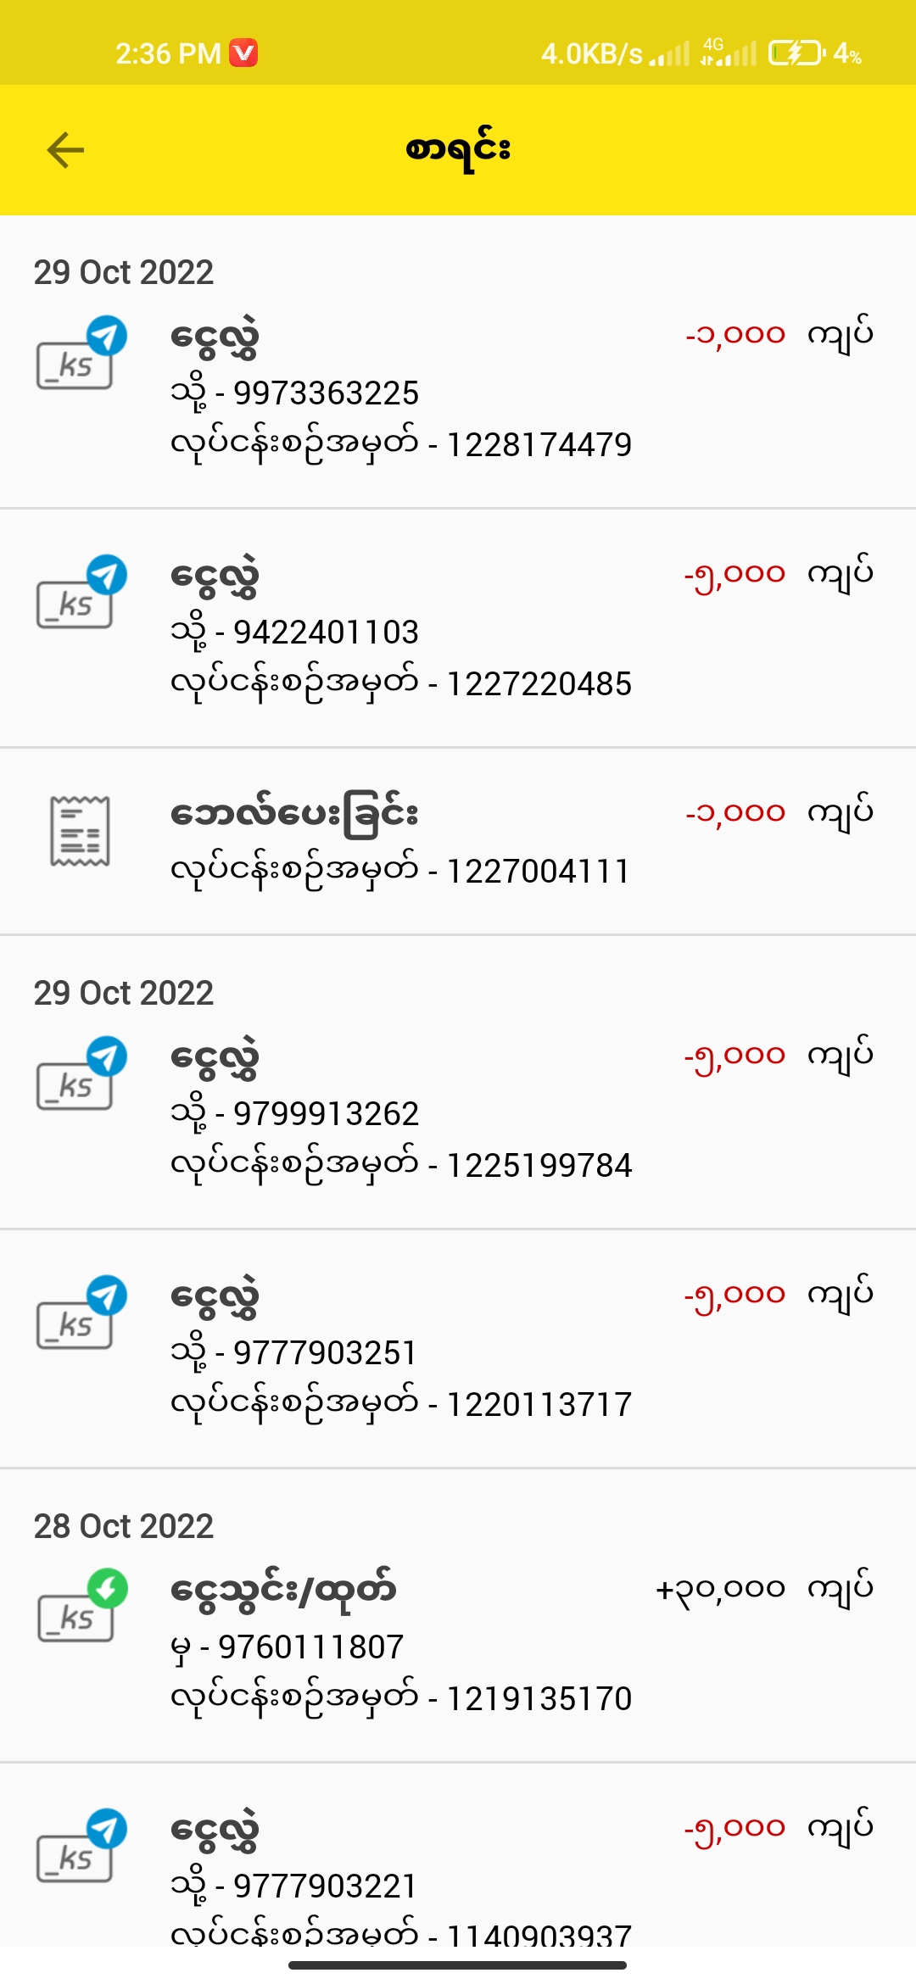Tap transfer icon for recipient 9777903251
This screenshot has height=1984, width=916.
(x=81, y=1313)
